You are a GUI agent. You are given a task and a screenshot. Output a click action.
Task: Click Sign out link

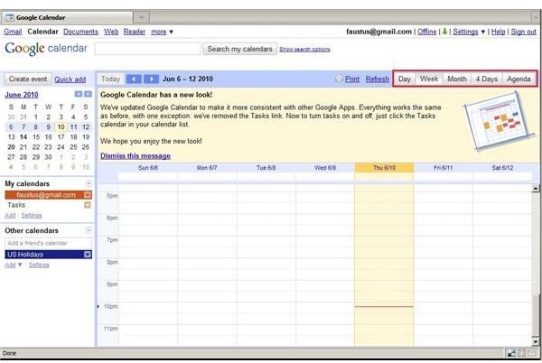pyautogui.click(x=523, y=32)
